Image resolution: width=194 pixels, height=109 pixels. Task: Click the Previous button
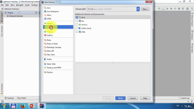click(x=108, y=98)
